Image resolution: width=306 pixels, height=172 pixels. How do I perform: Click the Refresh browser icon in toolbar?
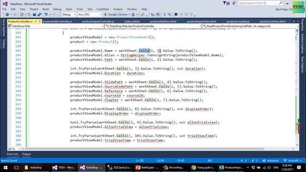coord(133,15)
